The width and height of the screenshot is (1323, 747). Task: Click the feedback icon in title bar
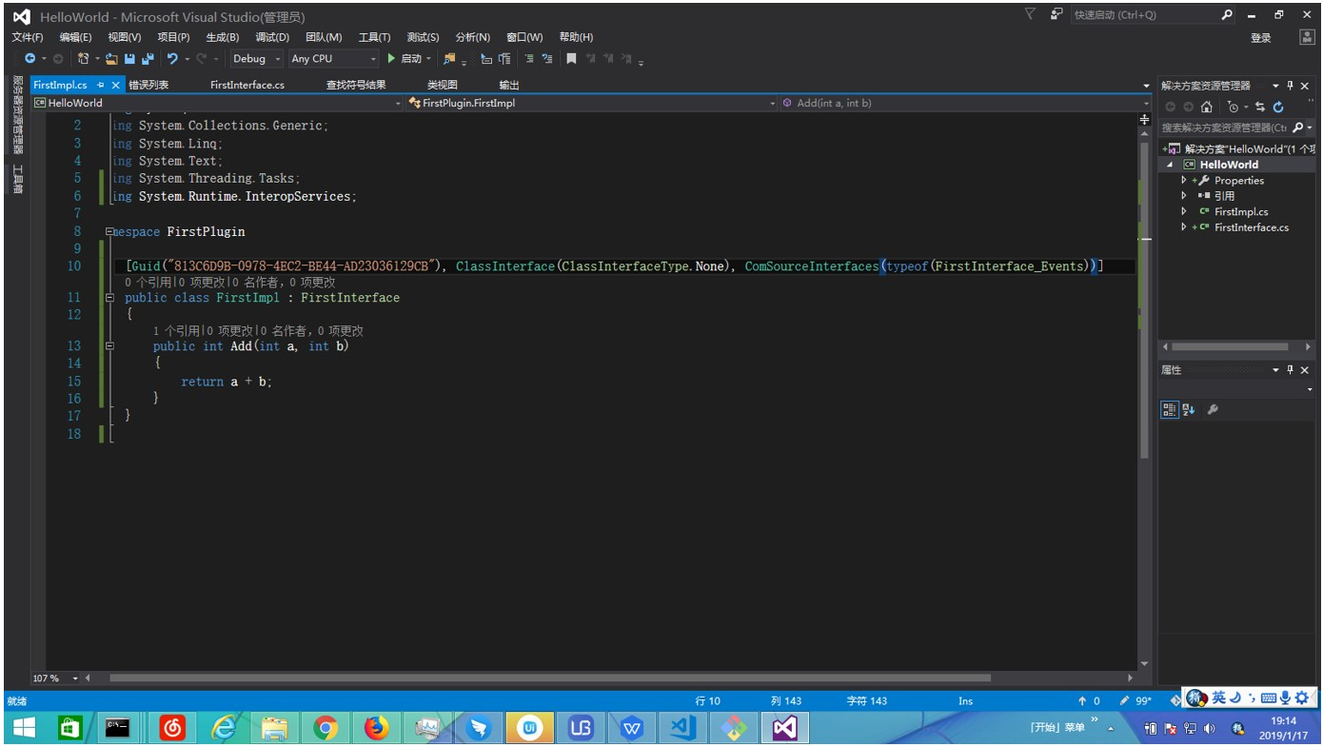1056,14
